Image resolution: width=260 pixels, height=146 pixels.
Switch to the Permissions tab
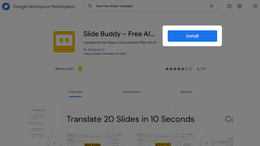coord(131,92)
